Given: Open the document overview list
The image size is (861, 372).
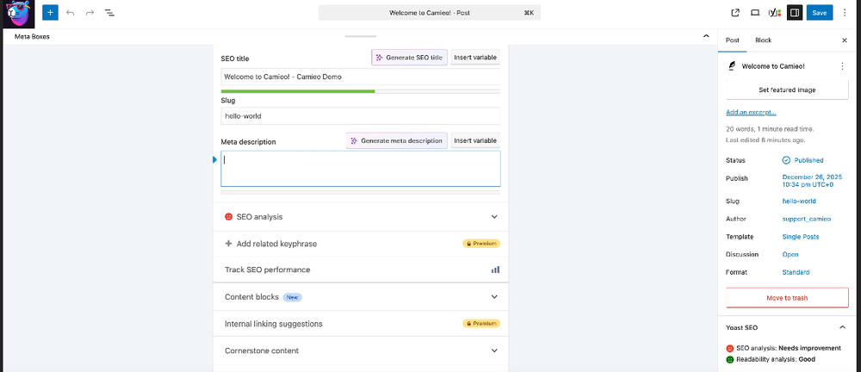Looking at the screenshot, I should 109,12.
